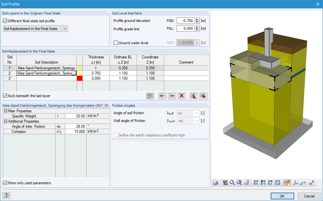Click the PGL input field showing 0.000
This screenshot has height=201, width=323.
tap(186, 28)
